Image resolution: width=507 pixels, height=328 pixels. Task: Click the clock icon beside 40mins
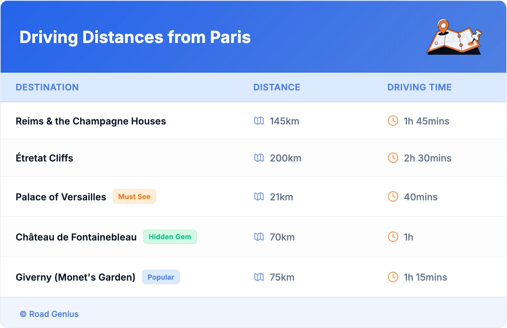click(x=393, y=197)
